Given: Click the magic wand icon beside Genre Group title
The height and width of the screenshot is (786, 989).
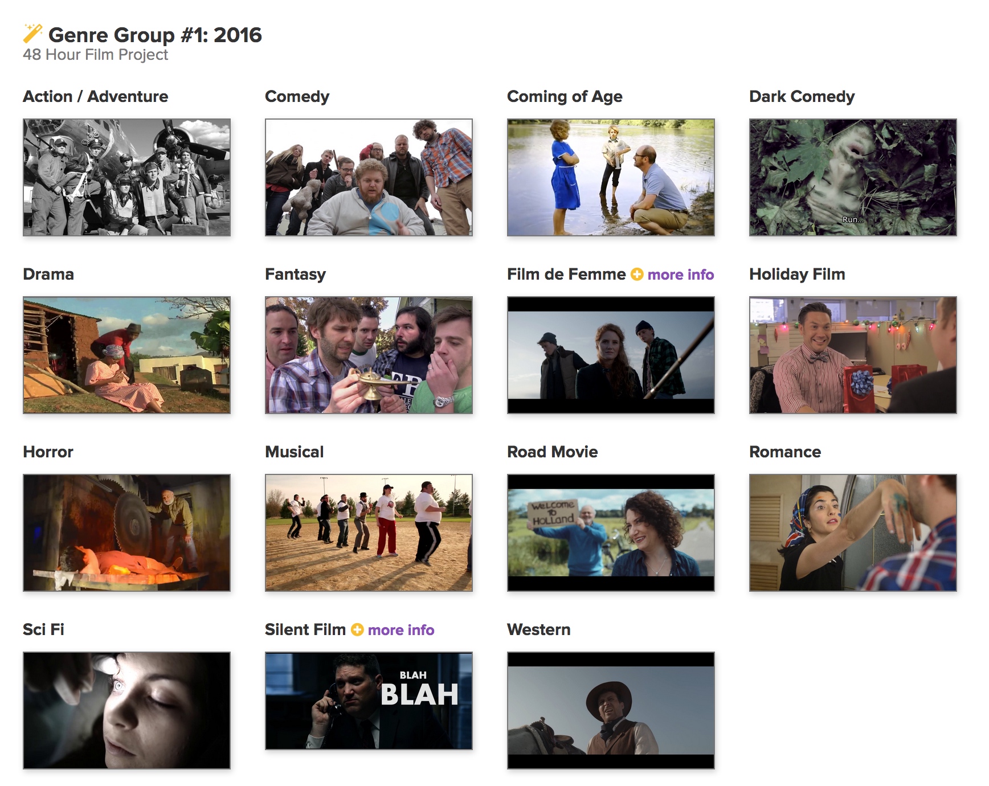Looking at the screenshot, I should tap(32, 34).
